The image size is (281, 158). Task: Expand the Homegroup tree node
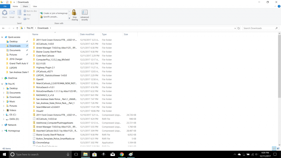2,131
